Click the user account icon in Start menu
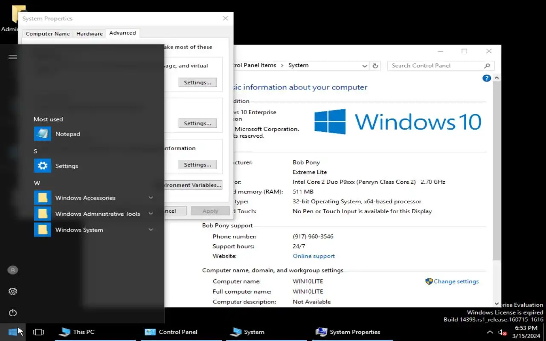This screenshot has height=341, width=546. tap(13, 270)
